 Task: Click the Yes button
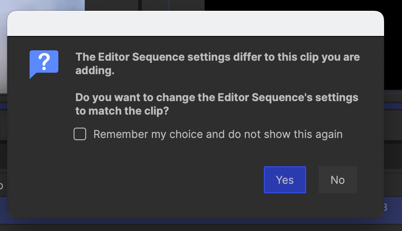coord(284,180)
